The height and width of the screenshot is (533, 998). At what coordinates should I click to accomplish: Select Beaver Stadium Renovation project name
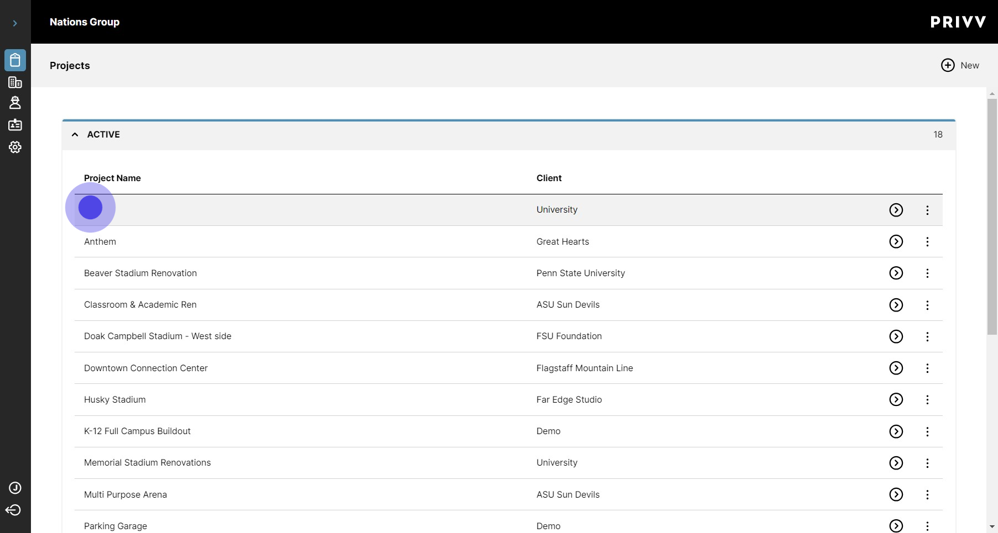140,273
